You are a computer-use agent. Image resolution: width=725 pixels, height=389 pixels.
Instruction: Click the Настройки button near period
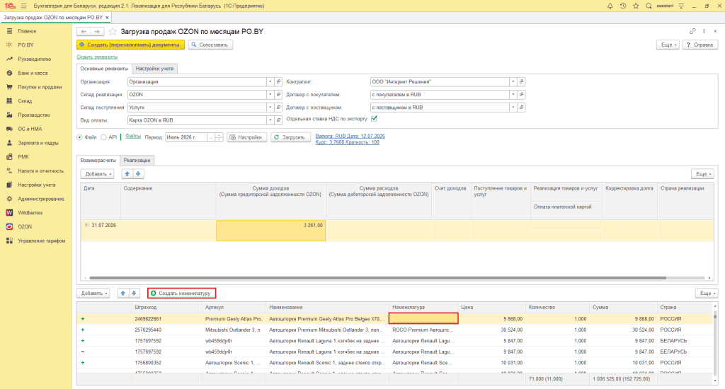click(247, 137)
